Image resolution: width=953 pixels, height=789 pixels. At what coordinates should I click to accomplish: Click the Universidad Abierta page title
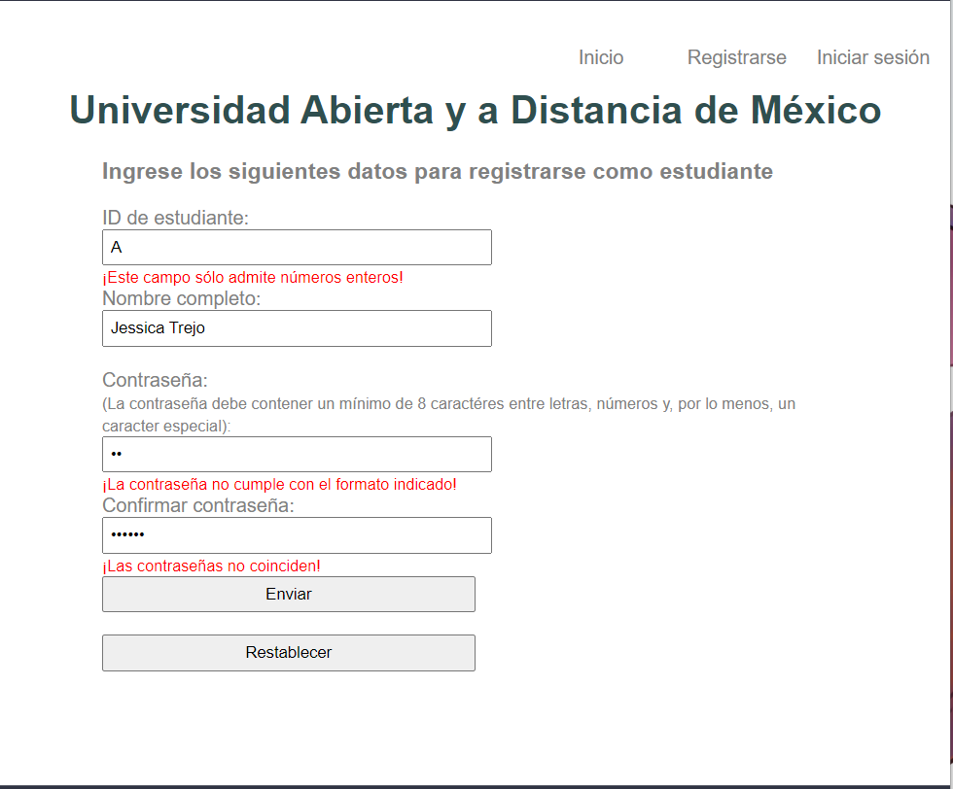474,111
